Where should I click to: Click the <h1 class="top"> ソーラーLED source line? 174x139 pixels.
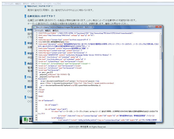(98, 113)
